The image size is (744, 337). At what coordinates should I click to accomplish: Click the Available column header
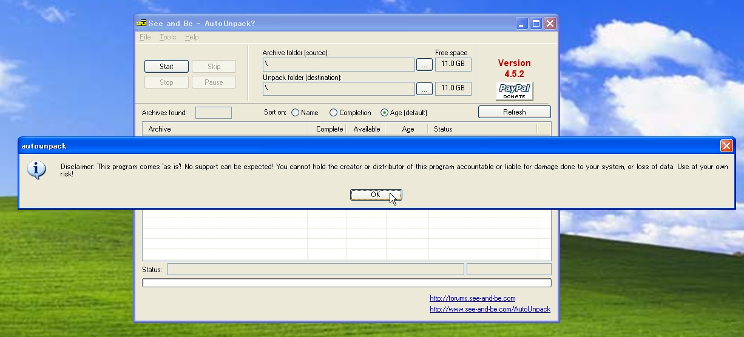pyautogui.click(x=366, y=129)
